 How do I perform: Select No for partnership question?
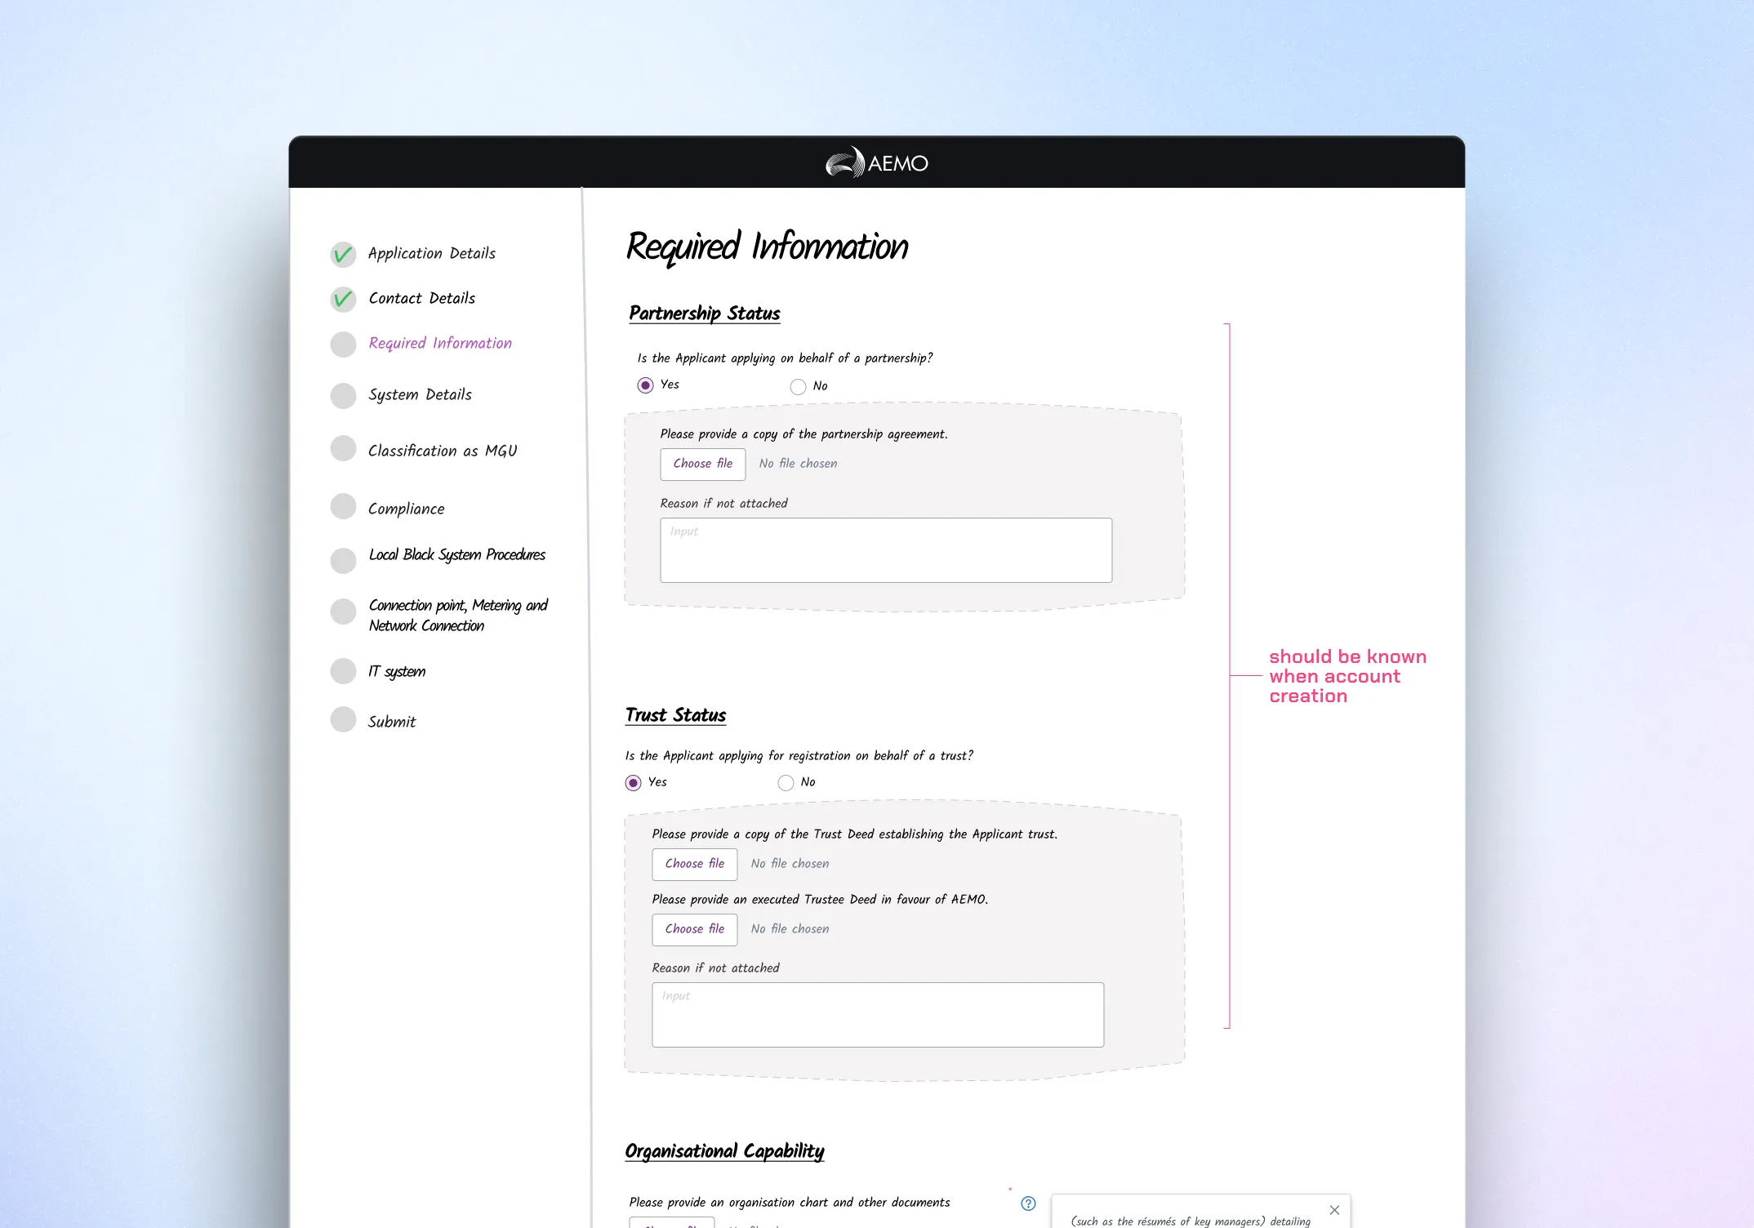point(798,386)
